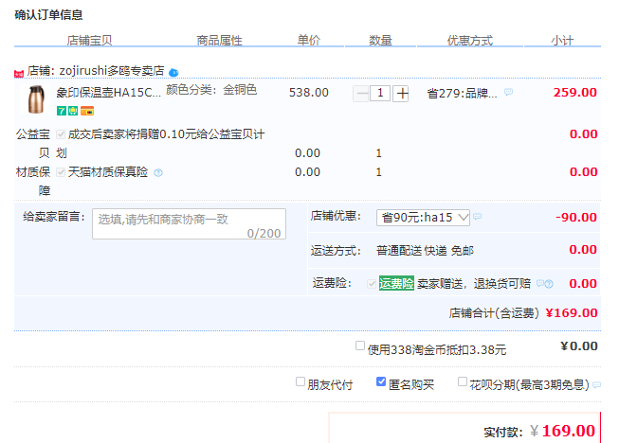The height and width of the screenshot is (443, 619).
Task: Click the green 7-day return icon
Action: [x=62, y=111]
